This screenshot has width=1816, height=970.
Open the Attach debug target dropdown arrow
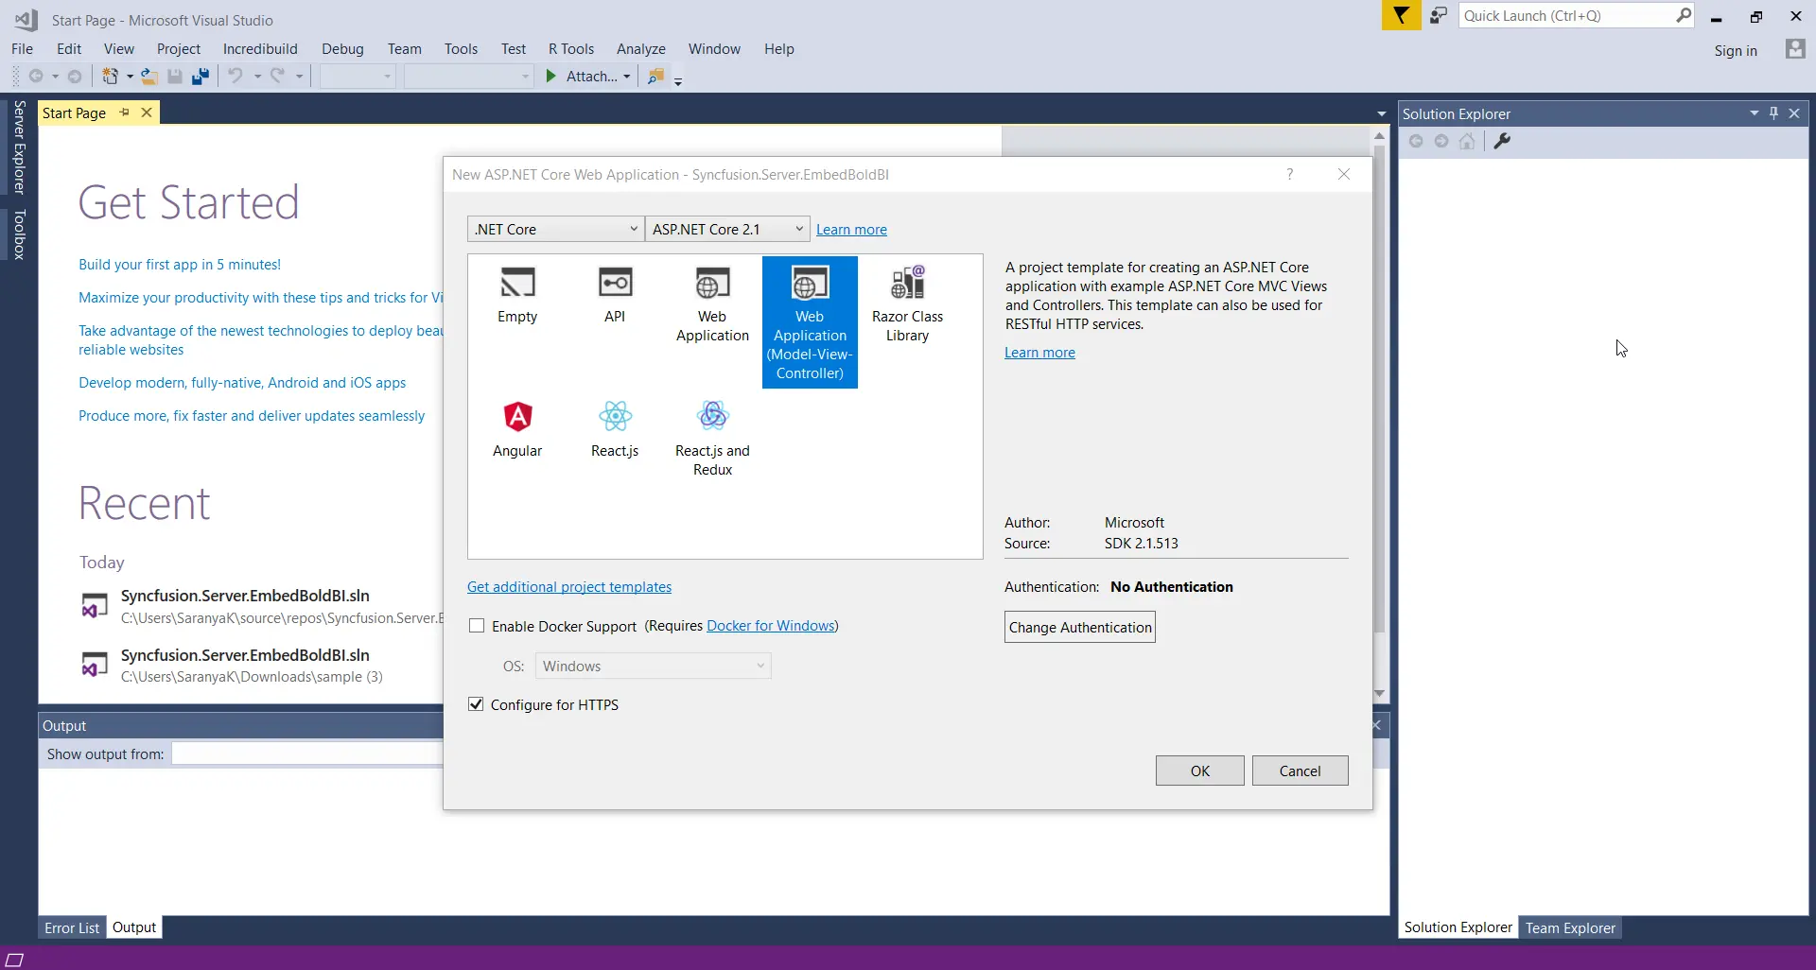pyautogui.click(x=626, y=77)
